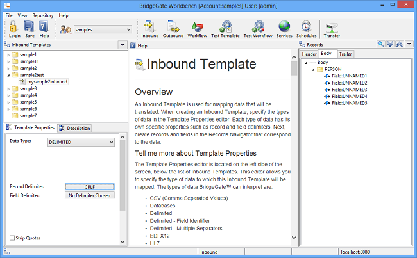Select the sample5 folder
Viewport: 417px width, 258px height.
[28, 102]
